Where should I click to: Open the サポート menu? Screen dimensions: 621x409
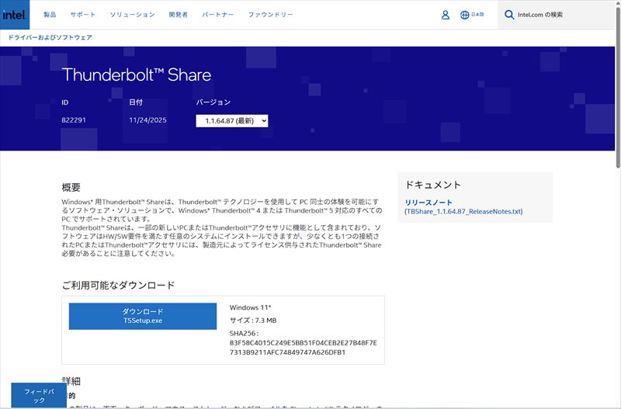click(x=83, y=15)
